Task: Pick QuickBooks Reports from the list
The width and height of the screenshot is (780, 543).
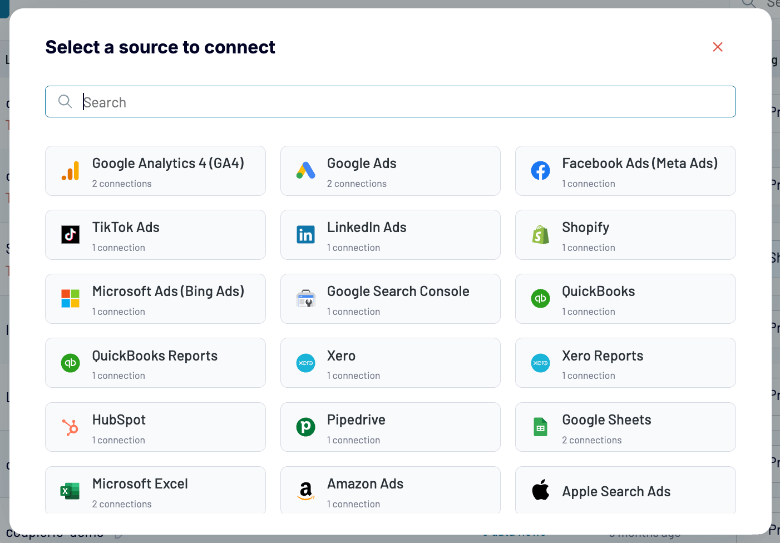Action: coord(155,363)
